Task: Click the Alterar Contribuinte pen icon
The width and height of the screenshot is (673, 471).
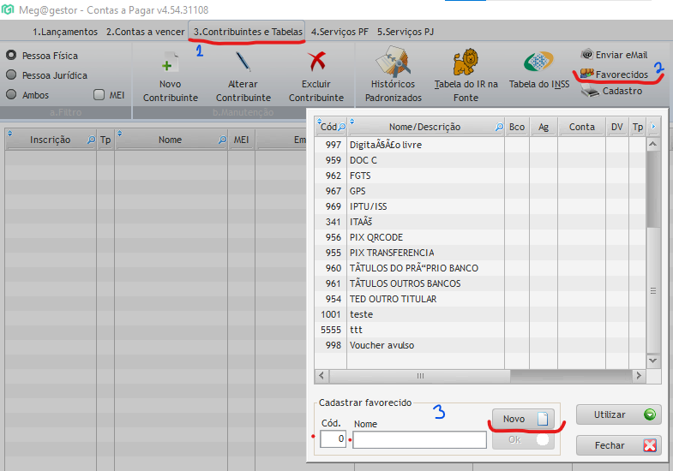Action: [243, 63]
